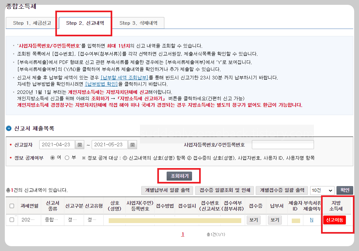Image resolution: width=359 pixels, height=251 pixels.
Task: Open the 10건 results count dropdown
Action: pos(322,190)
